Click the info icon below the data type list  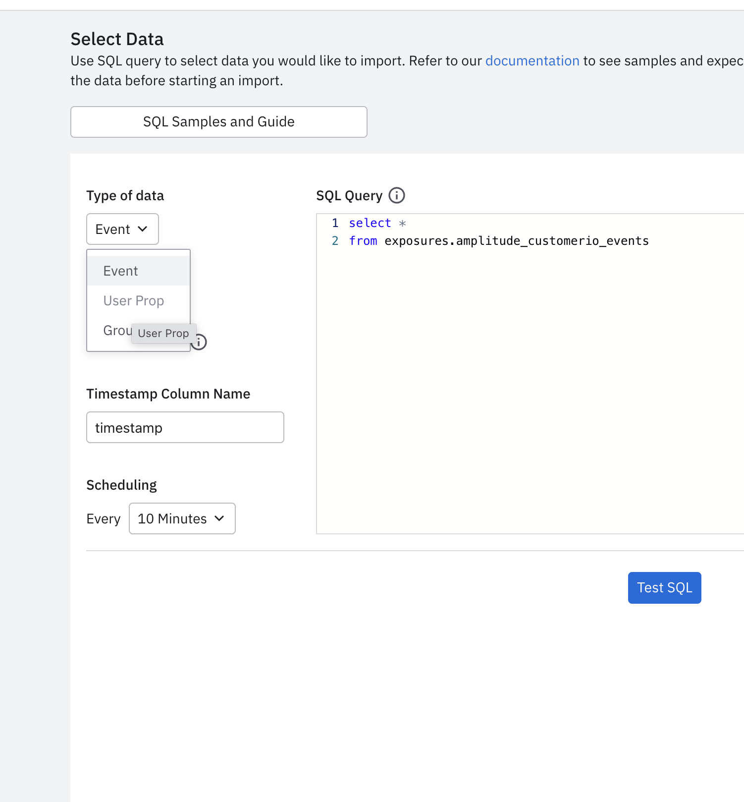[x=200, y=342]
